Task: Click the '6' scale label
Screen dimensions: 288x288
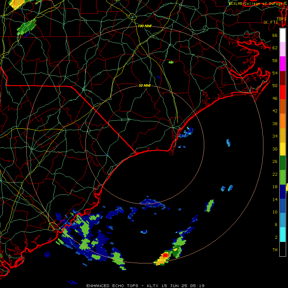Action: click(x=276, y=224)
